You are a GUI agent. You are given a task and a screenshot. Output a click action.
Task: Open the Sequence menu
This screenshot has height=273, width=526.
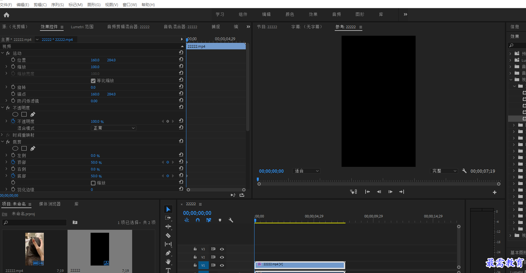[x=57, y=5]
